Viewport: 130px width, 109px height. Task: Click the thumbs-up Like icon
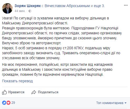(x=4, y=92)
